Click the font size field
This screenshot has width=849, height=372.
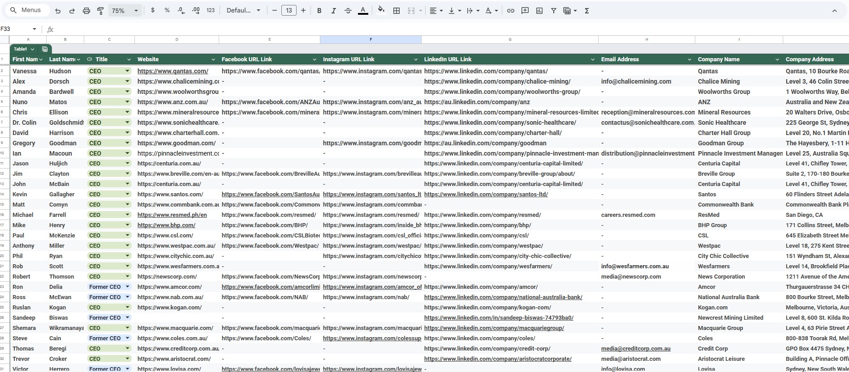(289, 10)
